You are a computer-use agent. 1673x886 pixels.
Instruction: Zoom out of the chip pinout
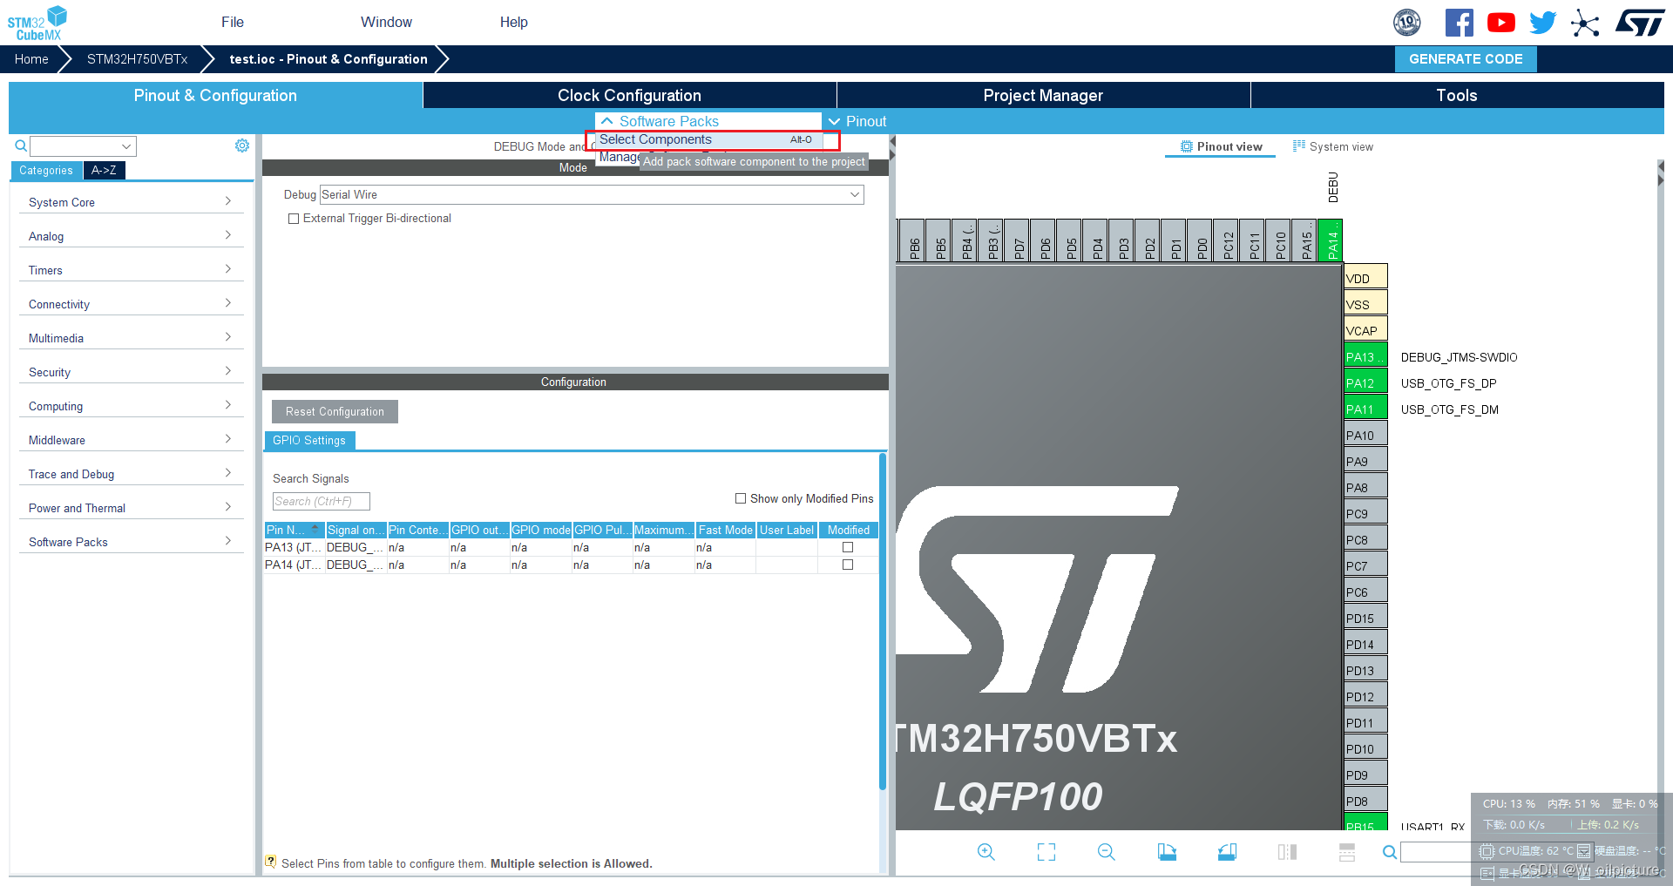(x=1107, y=852)
